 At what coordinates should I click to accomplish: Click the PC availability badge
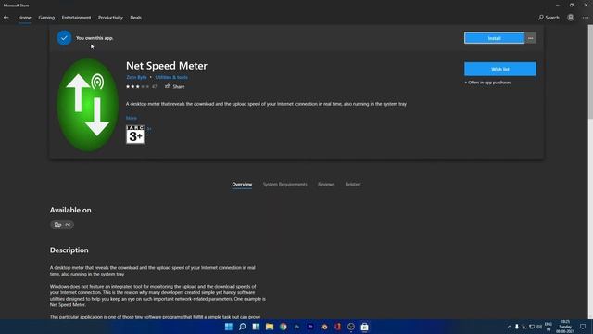tap(62, 225)
